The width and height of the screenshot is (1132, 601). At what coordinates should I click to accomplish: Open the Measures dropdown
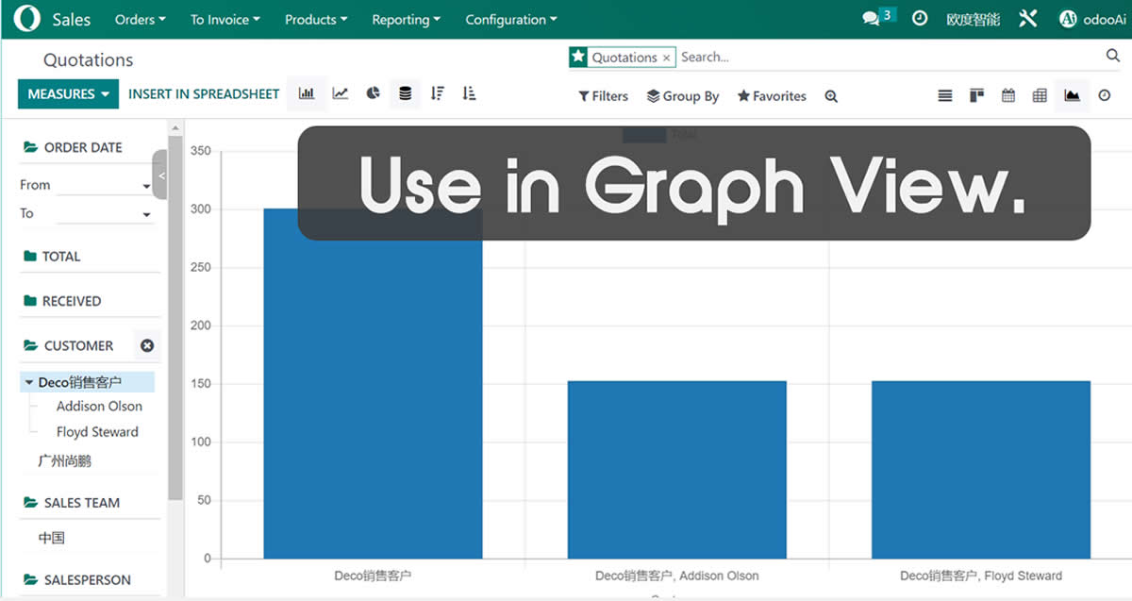[69, 94]
